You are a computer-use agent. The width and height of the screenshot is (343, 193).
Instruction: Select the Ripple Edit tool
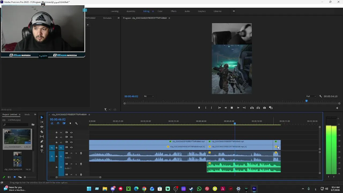tap(42, 127)
